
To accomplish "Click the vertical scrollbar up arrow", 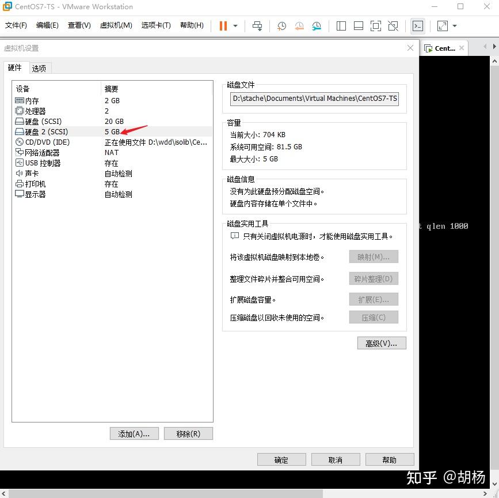I will 494,61.
